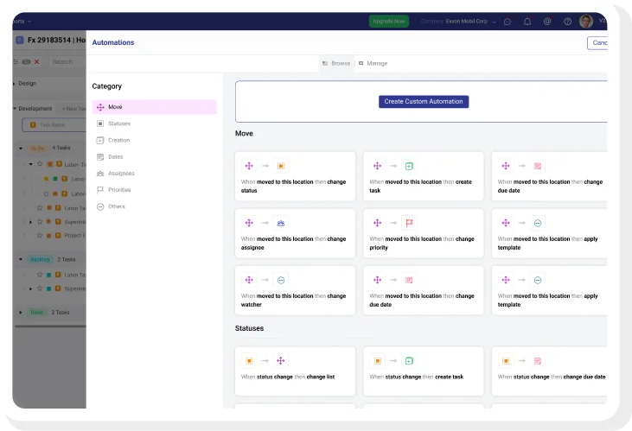Click the Cancel button in Automations dialog
This screenshot has width=632, height=431.
[x=597, y=42]
